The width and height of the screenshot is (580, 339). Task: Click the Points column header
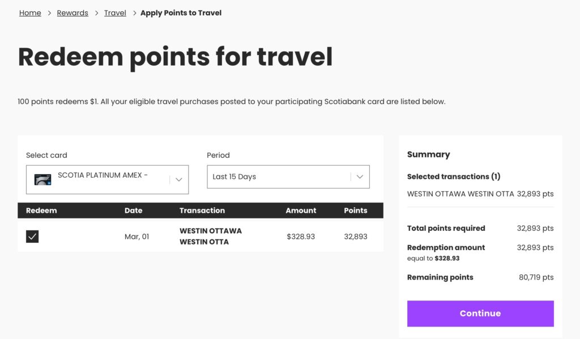click(356, 211)
